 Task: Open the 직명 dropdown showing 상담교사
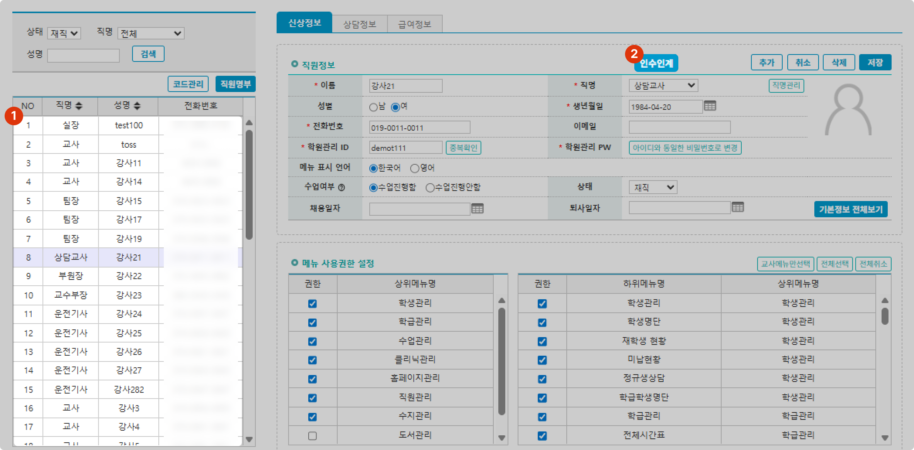point(663,85)
